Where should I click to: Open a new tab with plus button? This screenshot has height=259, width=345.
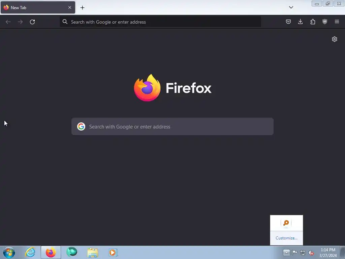(82, 8)
